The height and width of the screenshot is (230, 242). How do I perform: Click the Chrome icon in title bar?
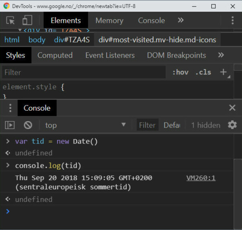click(x=6, y=6)
